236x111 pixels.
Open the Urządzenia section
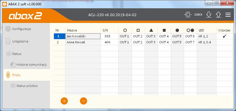click(20, 41)
